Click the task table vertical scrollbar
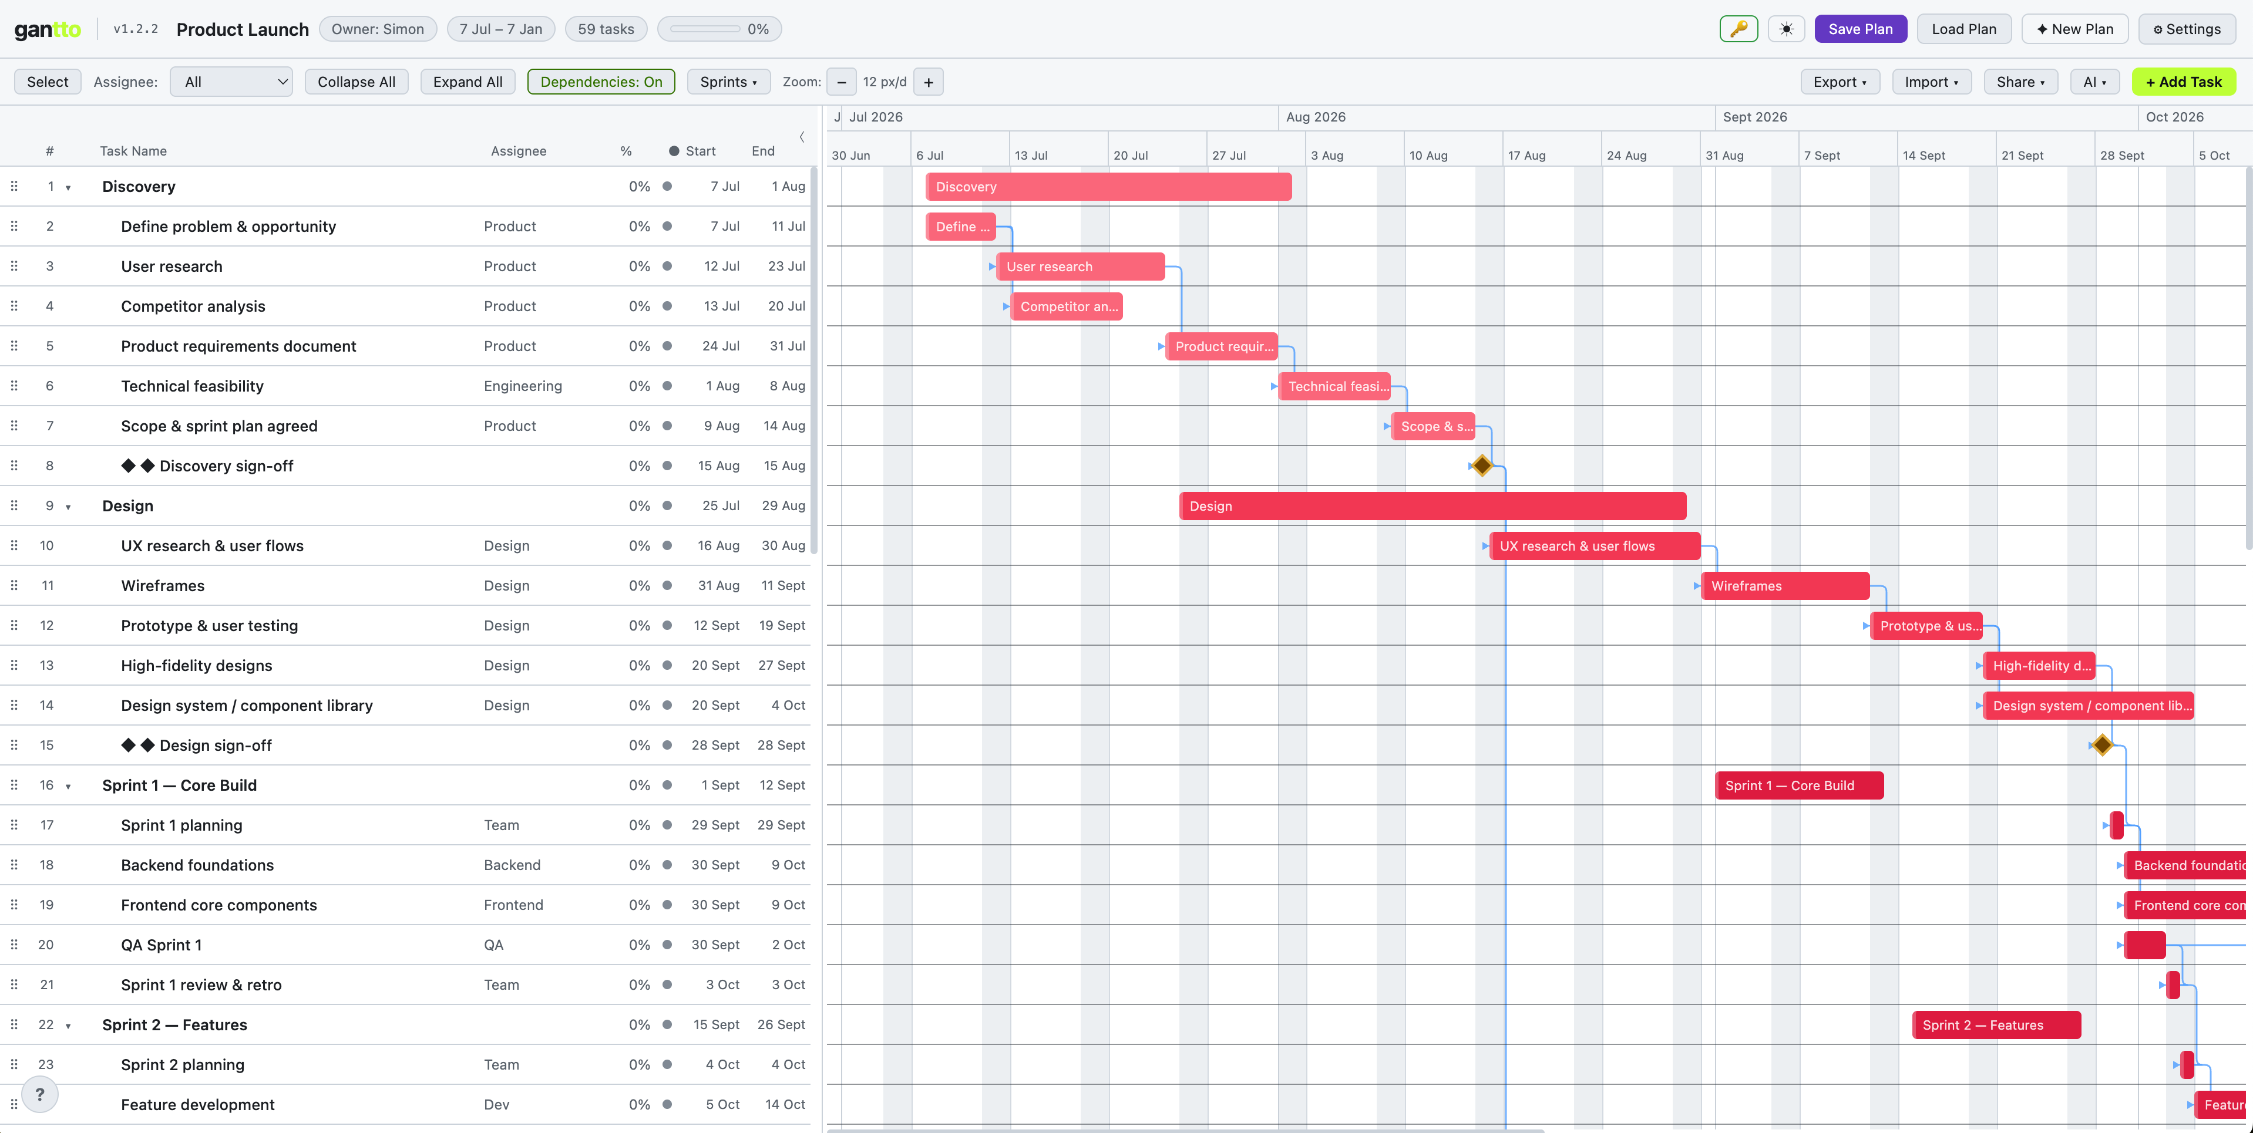This screenshot has width=2253, height=1133. pos(813,360)
